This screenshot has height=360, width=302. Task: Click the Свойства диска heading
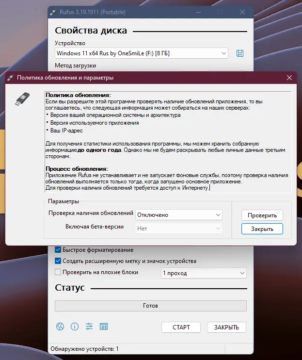coord(91,31)
